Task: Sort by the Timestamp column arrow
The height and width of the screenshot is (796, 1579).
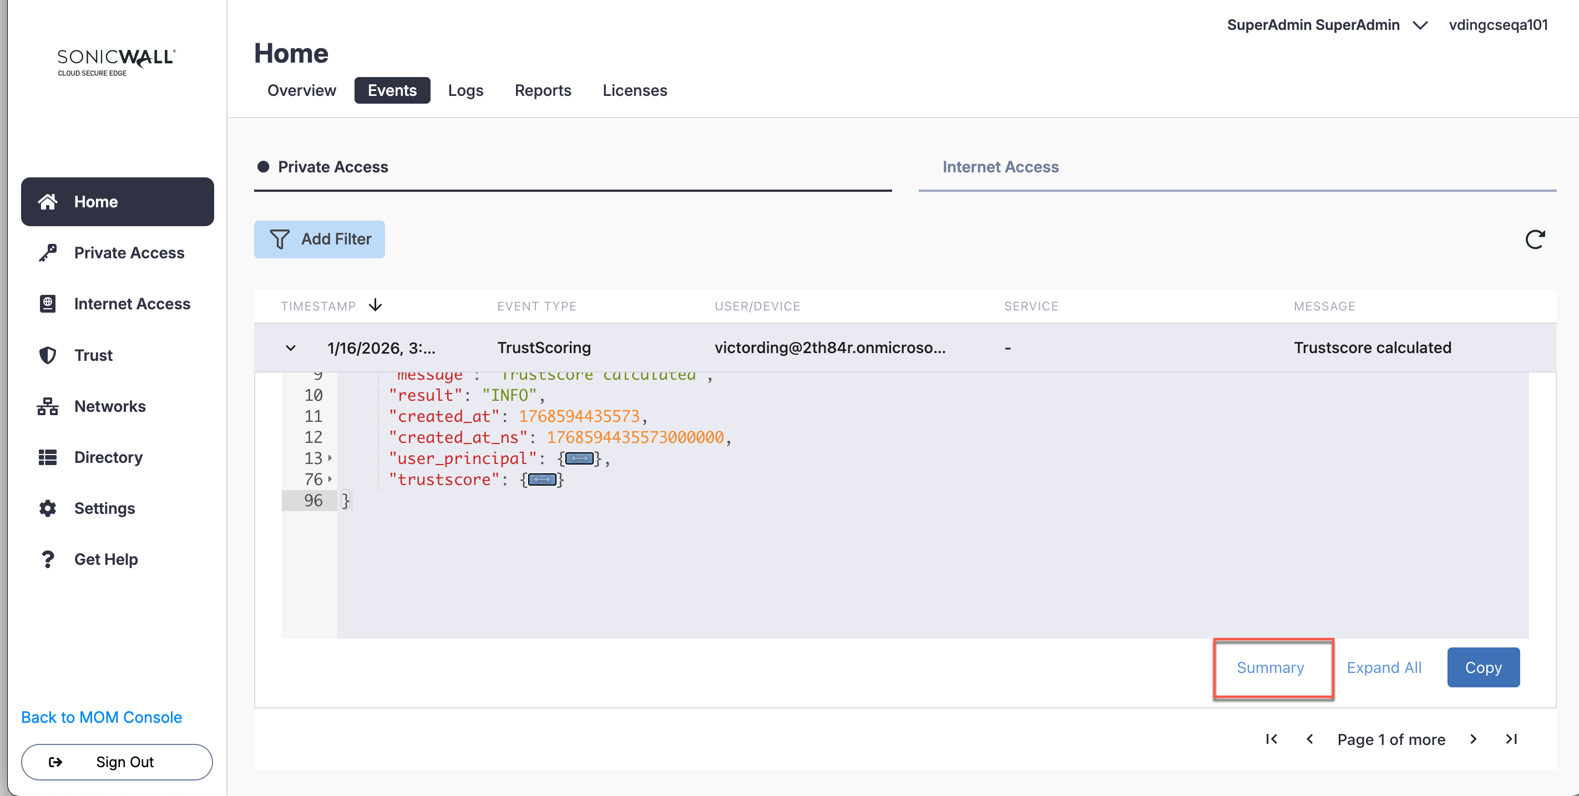Action: click(x=375, y=305)
